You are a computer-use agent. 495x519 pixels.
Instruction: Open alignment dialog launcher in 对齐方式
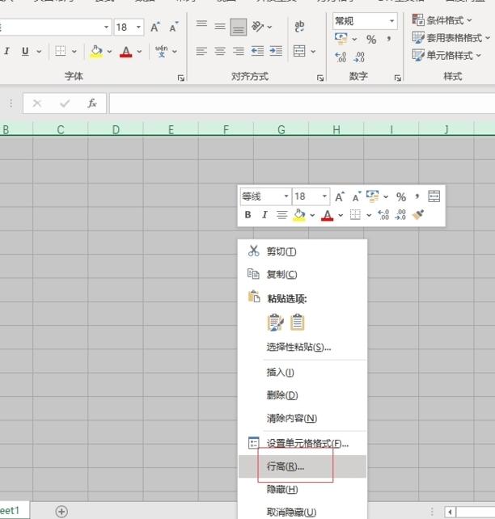(x=320, y=78)
